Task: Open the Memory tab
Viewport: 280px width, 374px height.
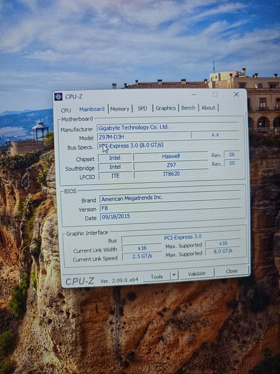Action: 120,109
